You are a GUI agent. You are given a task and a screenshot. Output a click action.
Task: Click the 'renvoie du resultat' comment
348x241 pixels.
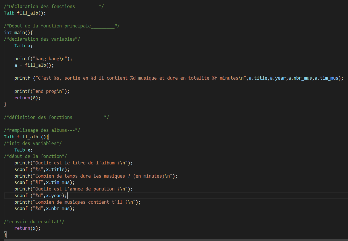[34, 222]
